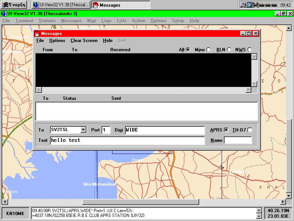Click the Text field with hello test
The image size is (294, 221).
pos(128,140)
